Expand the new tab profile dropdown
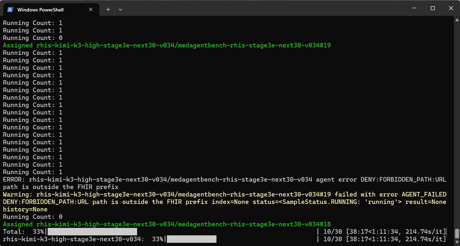 click(x=120, y=9)
